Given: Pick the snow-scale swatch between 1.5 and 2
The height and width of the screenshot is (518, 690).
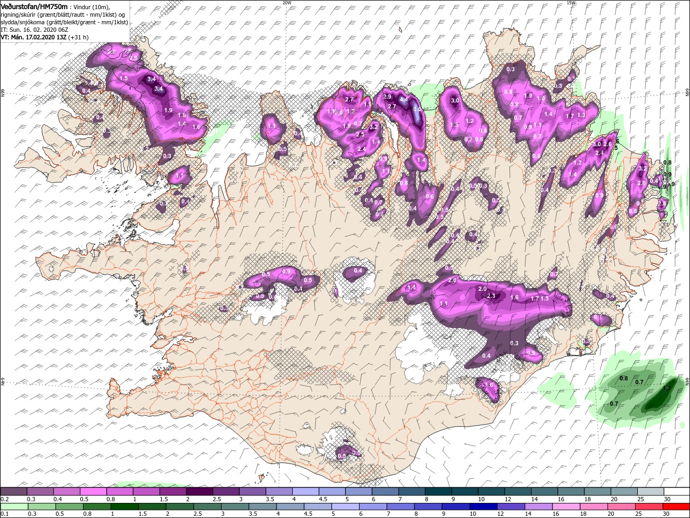Looking at the screenshot, I should pyautogui.click(x=172, y=492).
